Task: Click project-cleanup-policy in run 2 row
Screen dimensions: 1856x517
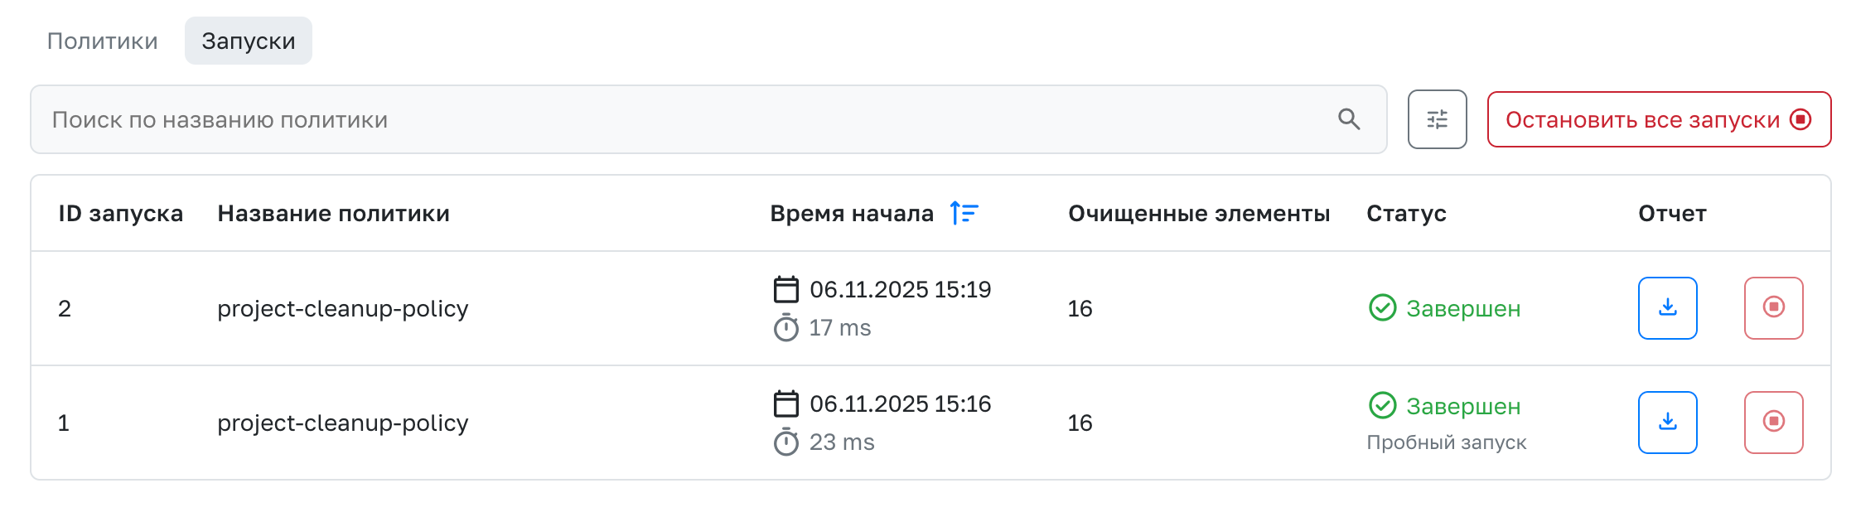Action: [342, 308]
